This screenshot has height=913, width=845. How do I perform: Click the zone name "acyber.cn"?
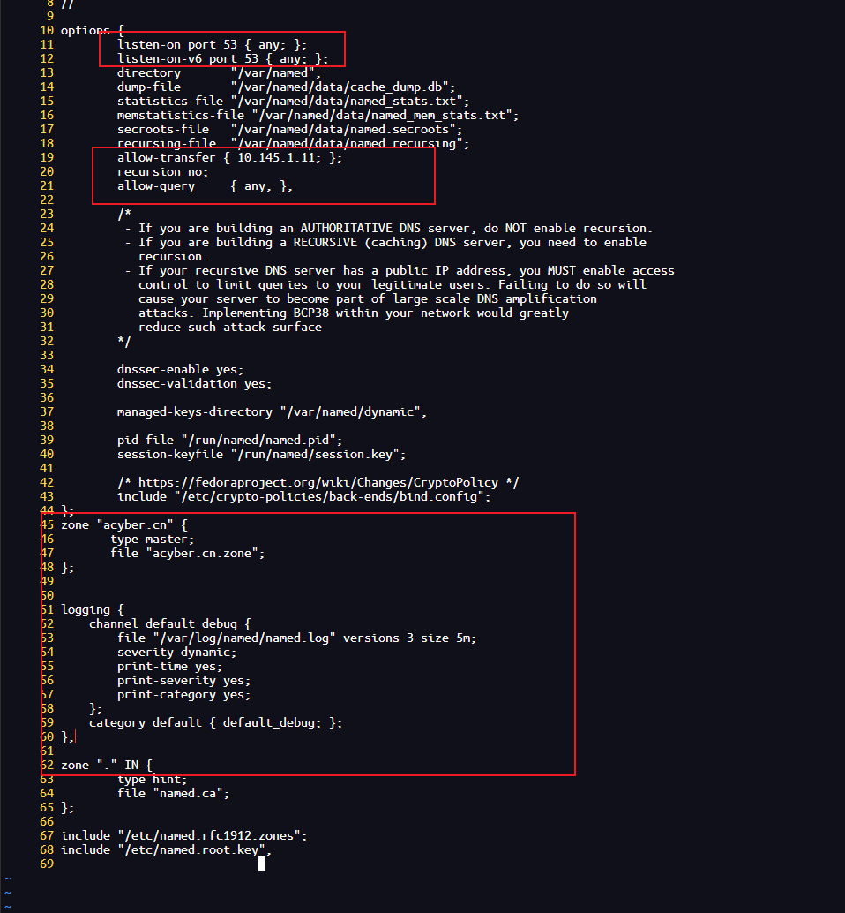(131, 524)
